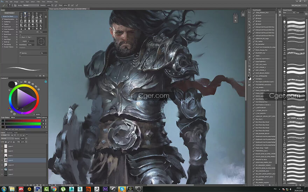Select the Clone Stamp tool
The width and height of the screenshot is (308, 192).
tap(249, 38)
